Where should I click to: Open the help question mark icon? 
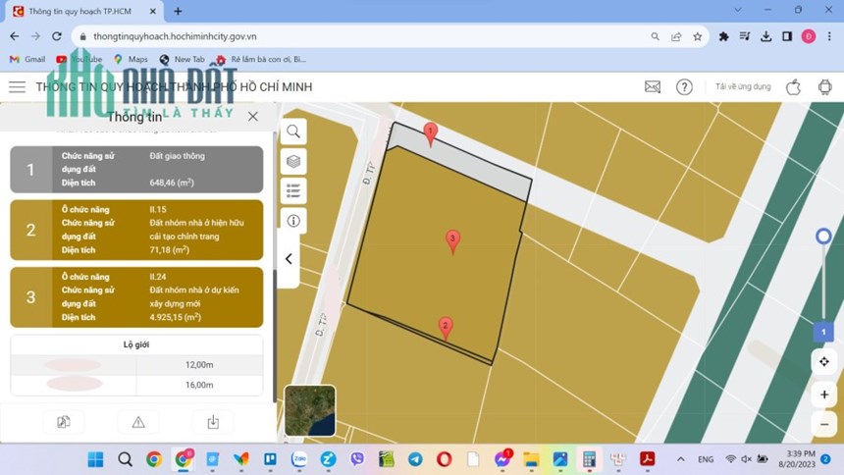click(x=684, y=86)
